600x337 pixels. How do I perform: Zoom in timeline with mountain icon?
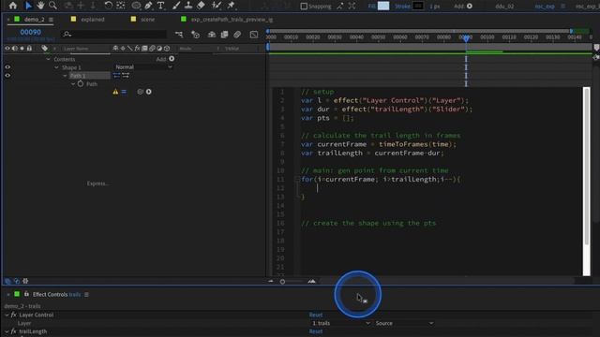coord(312,281)
